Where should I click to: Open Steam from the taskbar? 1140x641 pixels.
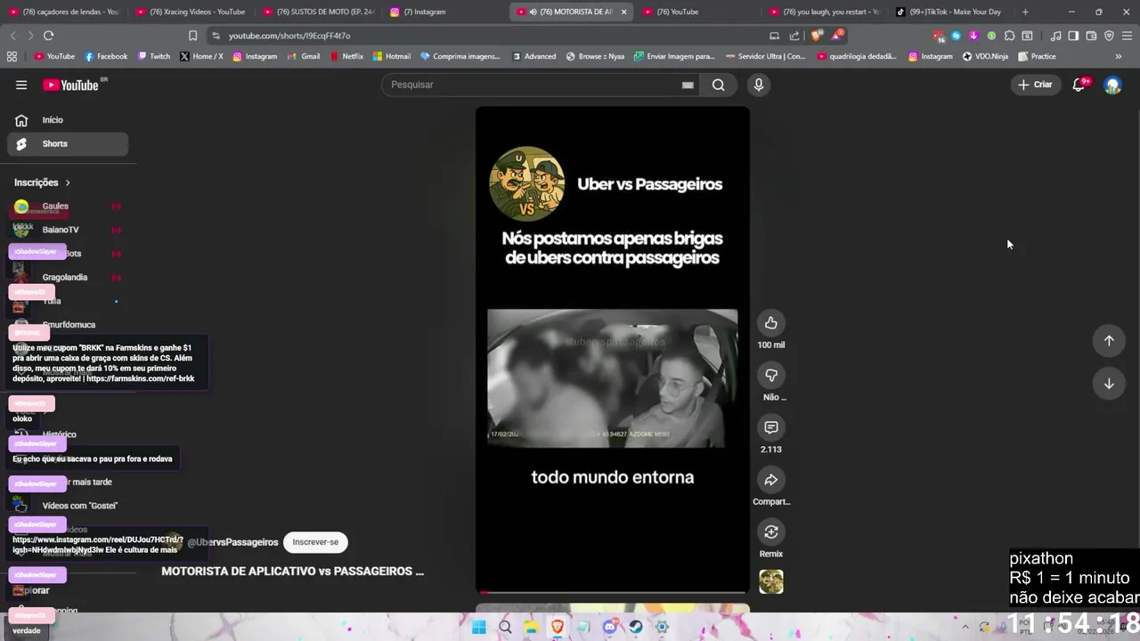[636, 627]
